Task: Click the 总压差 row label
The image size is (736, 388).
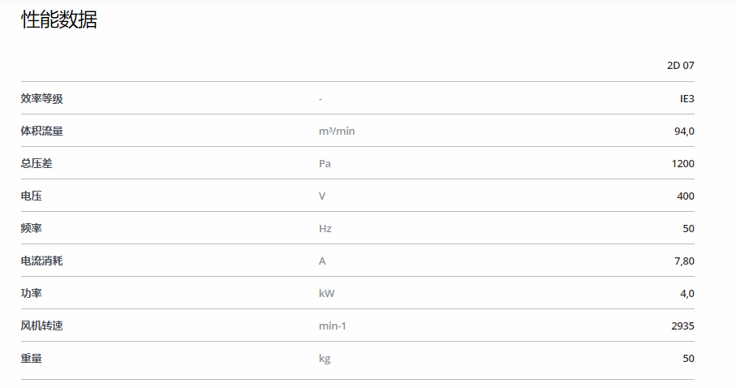Action: pos(37,163)
